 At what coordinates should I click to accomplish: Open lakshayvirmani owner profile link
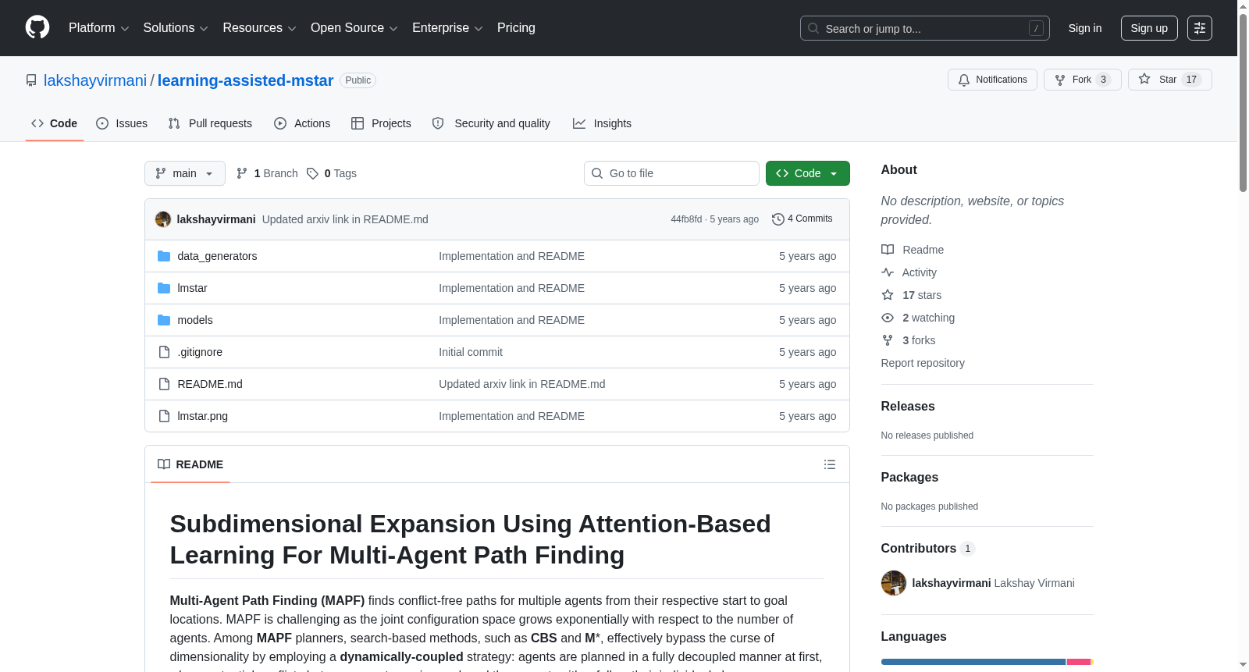(x=95, y=80)
